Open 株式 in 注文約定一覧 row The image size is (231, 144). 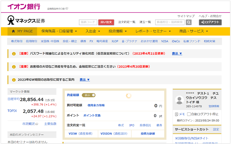tap(121, 125)
